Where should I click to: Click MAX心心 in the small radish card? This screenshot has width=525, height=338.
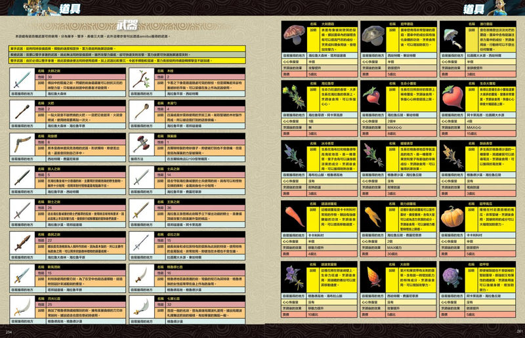tap(394, 127)
